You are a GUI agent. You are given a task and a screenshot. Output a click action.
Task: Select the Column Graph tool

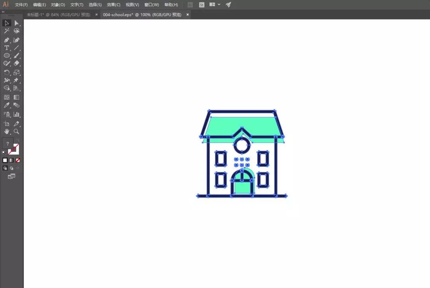pyautogui.click(x=16, y=114)
